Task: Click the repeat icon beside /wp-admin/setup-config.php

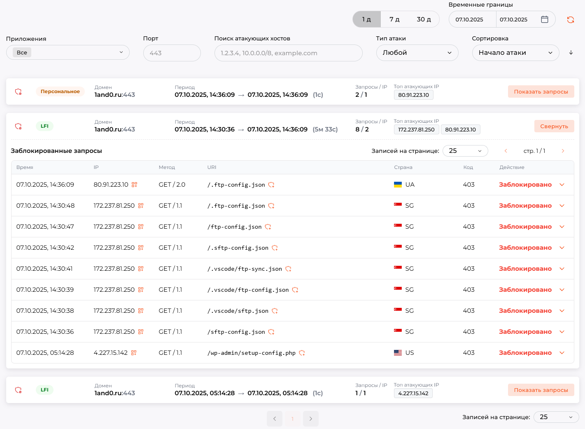Action: click(302, 353)
